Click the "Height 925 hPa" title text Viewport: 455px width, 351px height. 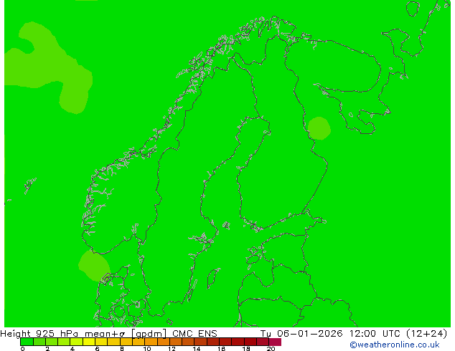point(39,334)
